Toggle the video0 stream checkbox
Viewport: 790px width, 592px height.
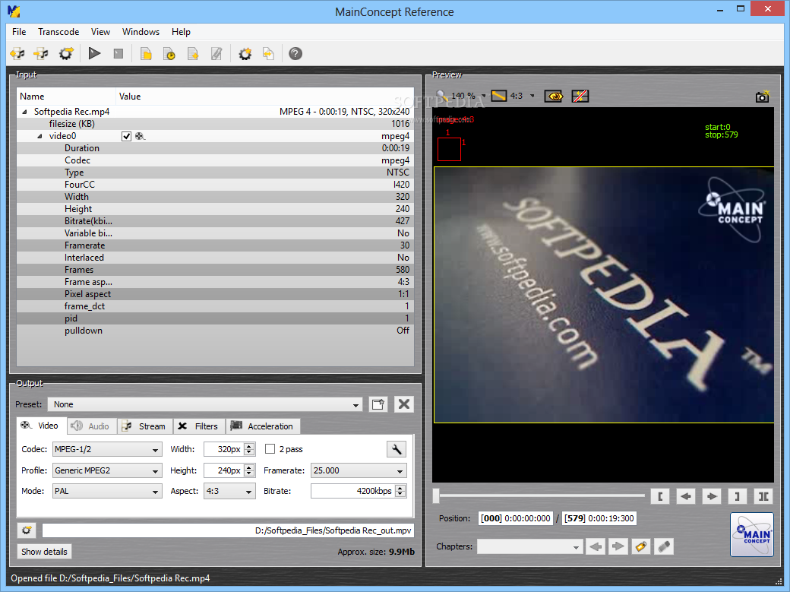[126, 136]
